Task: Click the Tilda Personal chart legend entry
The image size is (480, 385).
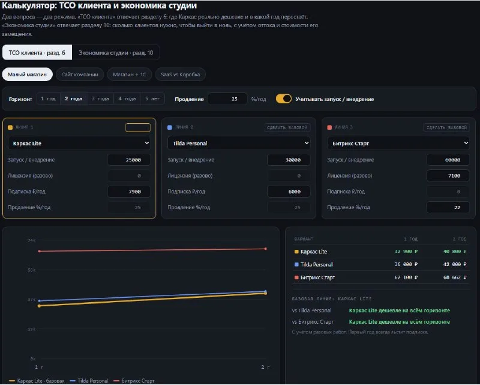Action: pyautogui.click(x=89, y=381)
